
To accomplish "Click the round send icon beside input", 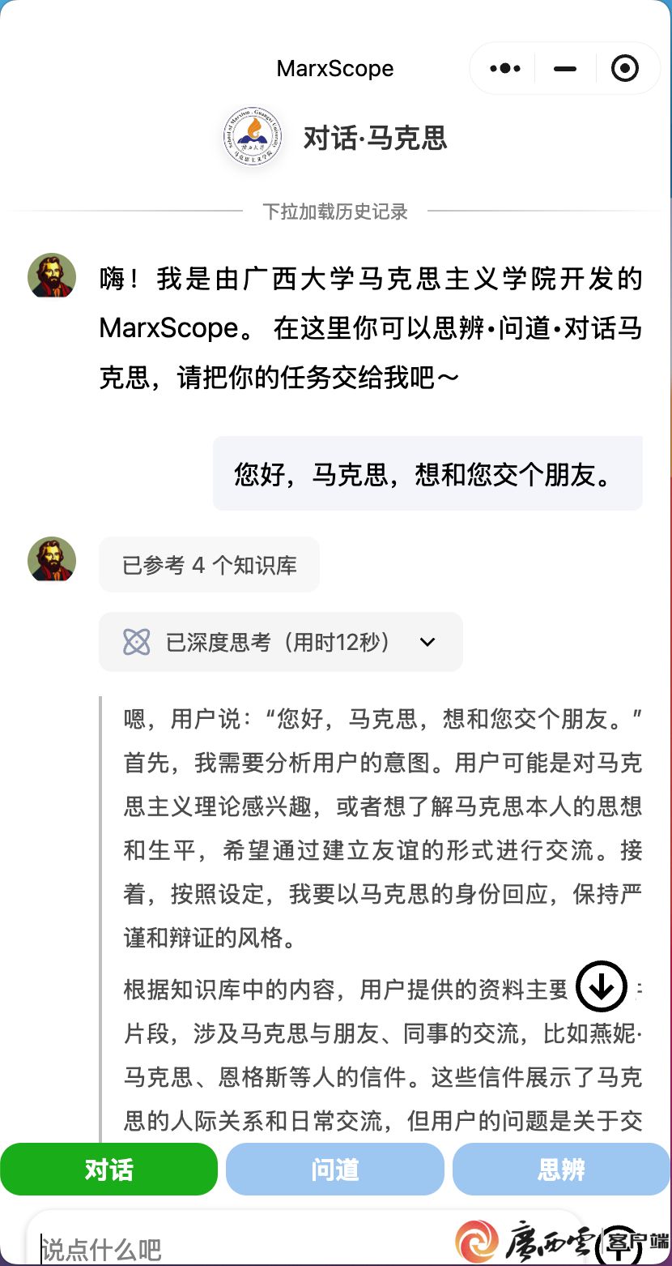I will tap(620, 1245).
